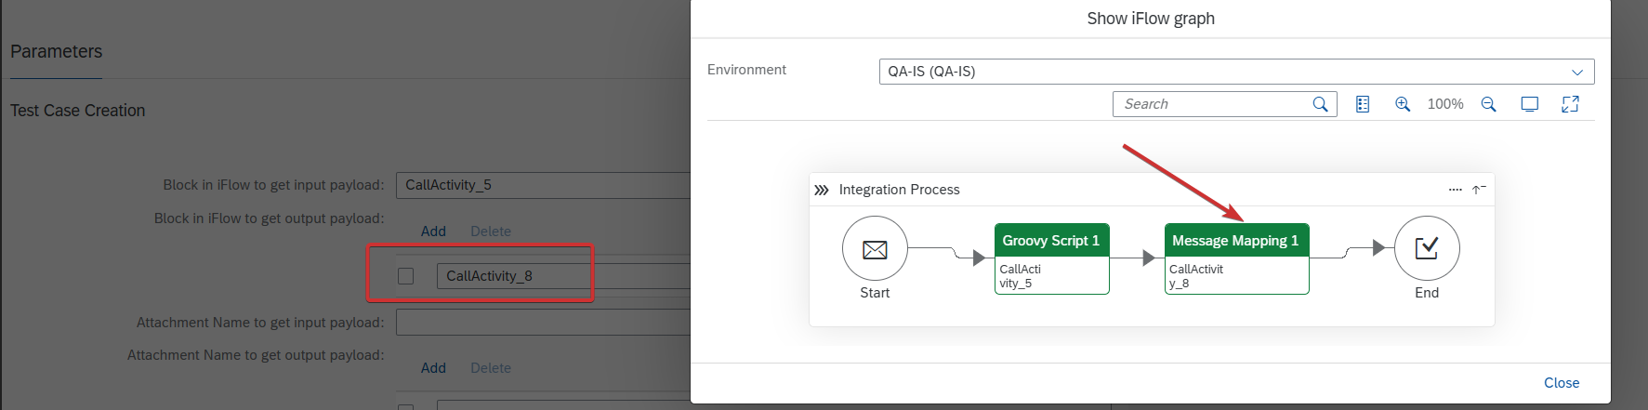Click the graph Search input field
Viewport: 1648px width, 410px height.
1213,104
